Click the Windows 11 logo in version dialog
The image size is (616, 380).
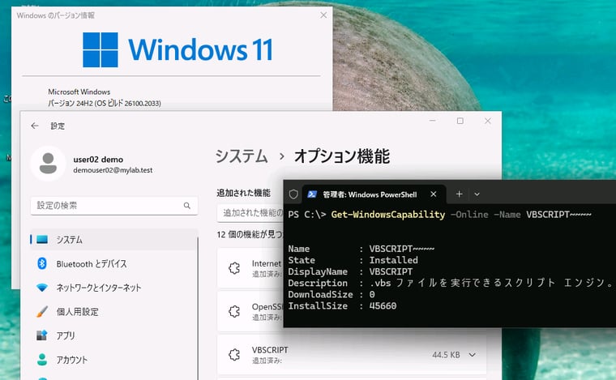(178, 50)
